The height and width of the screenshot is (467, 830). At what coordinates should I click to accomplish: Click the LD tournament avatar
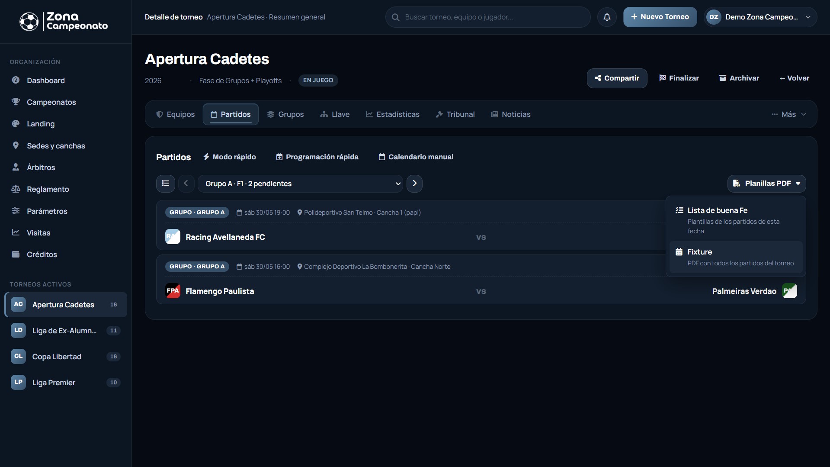tap(18, 330)
